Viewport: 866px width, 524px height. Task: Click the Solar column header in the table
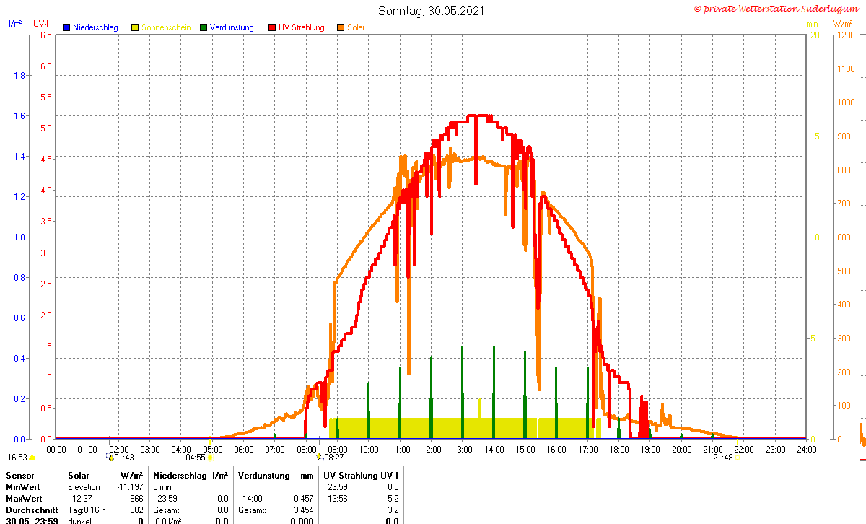[x=79, y=476]
